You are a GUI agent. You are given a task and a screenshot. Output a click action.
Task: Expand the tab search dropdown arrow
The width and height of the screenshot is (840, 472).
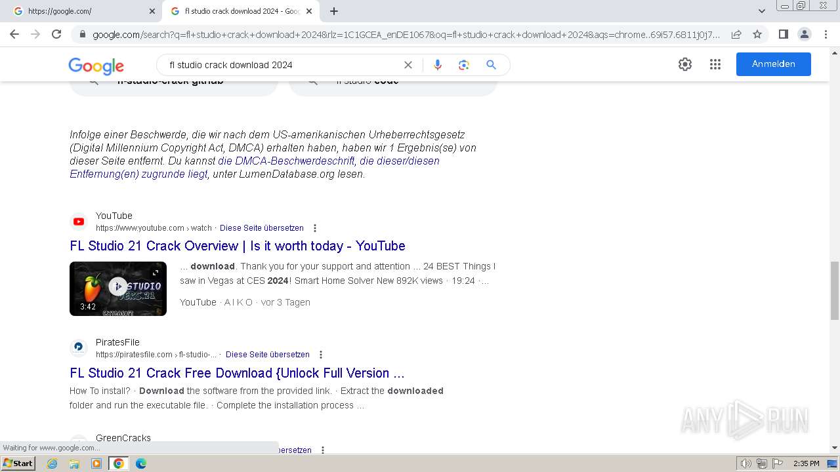pos(762,11)
